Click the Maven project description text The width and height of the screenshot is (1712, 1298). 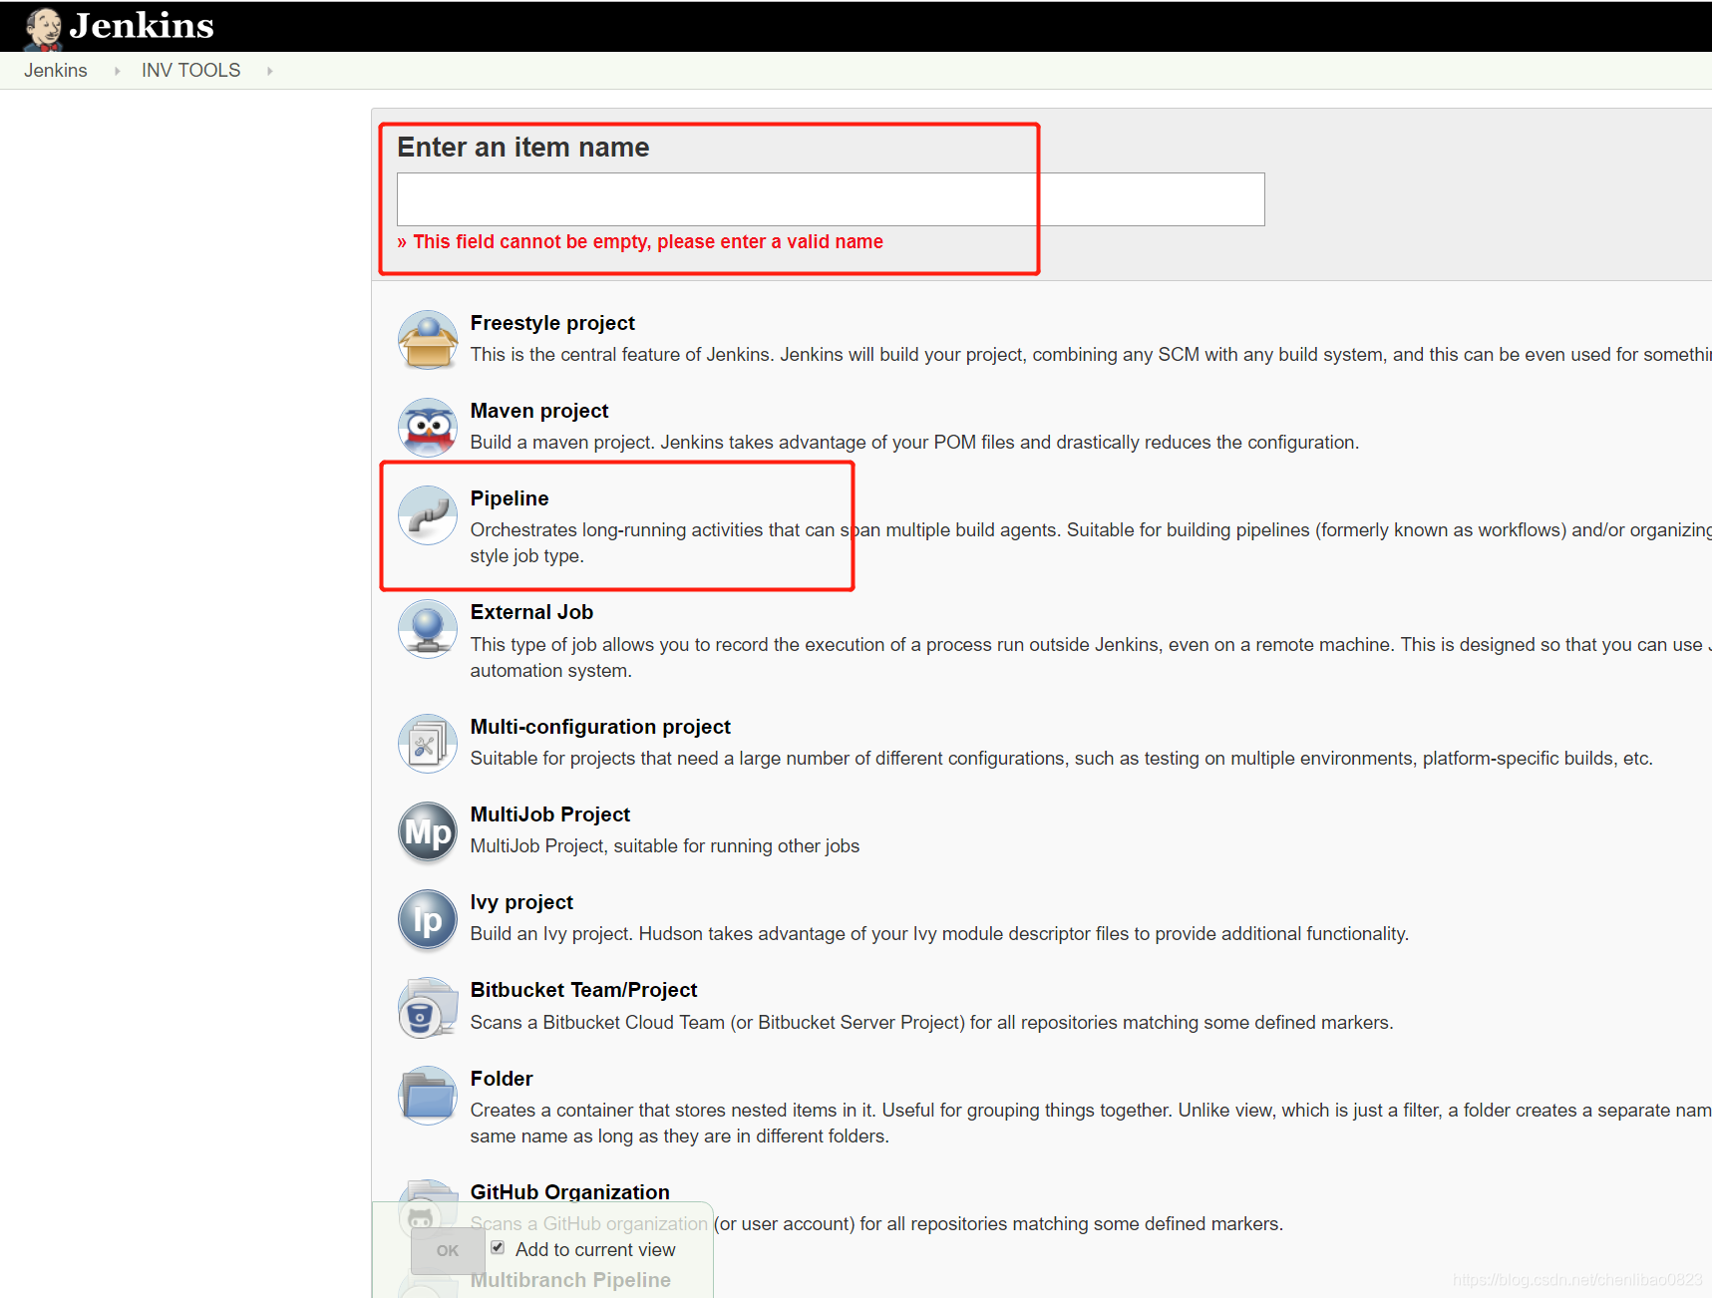(914, 443)
